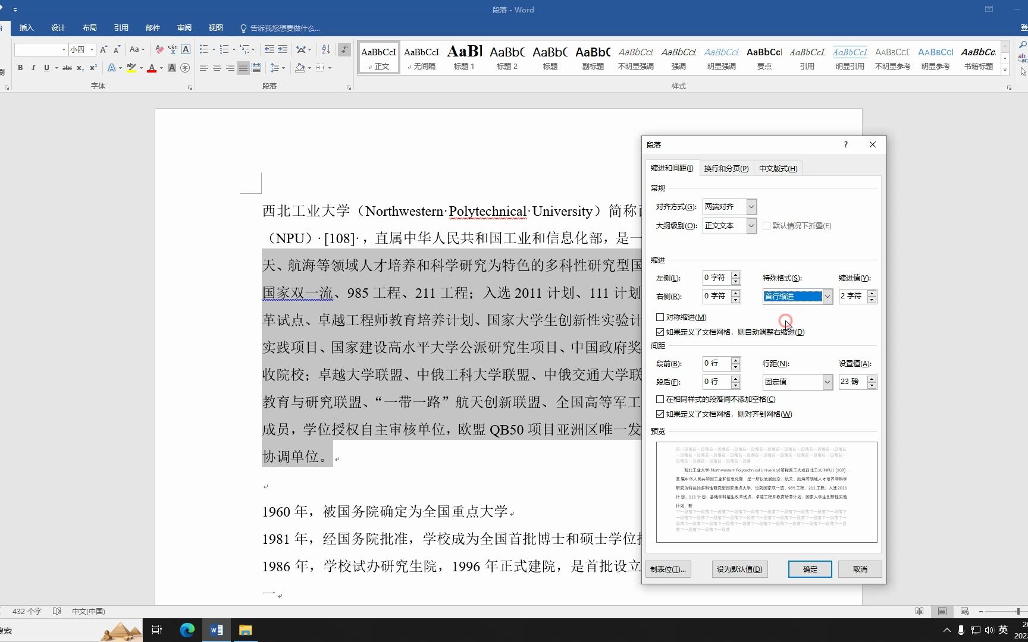The width and height of the screenshot is (1028, 642).
Task: Switch to Read Mode view in status bar
Action: click(920, 611)
